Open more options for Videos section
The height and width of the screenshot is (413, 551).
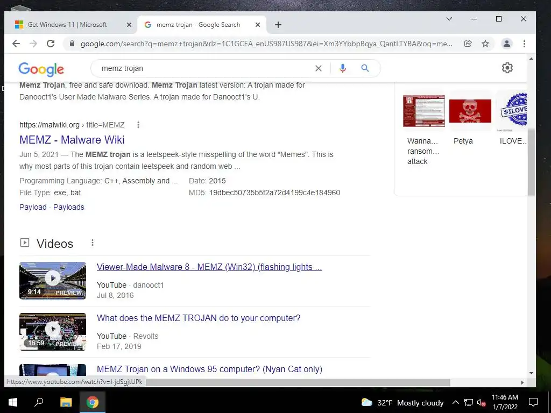tap(93, 243)
